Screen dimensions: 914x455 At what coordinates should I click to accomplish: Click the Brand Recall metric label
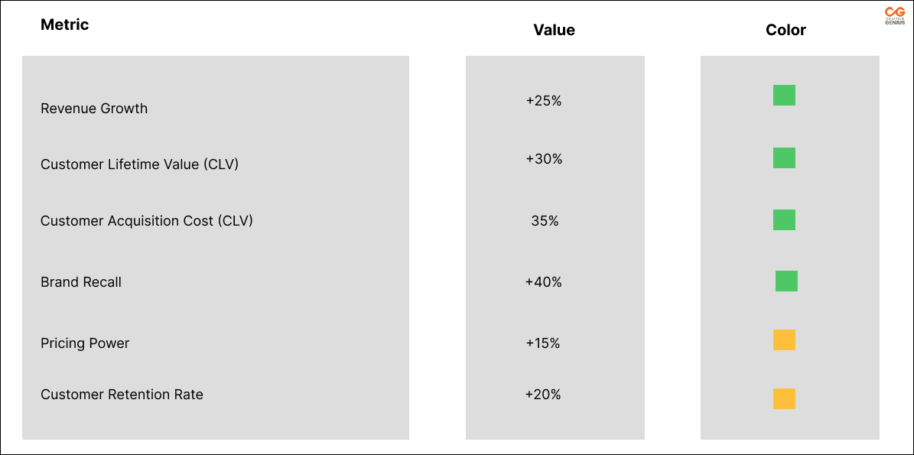click(x=81, y=282)
